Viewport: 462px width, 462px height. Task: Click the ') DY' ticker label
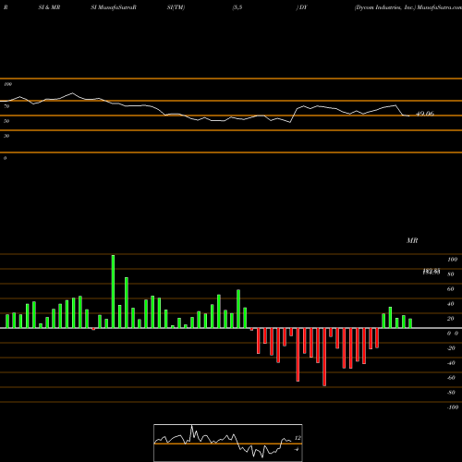(x=302, y=7)
